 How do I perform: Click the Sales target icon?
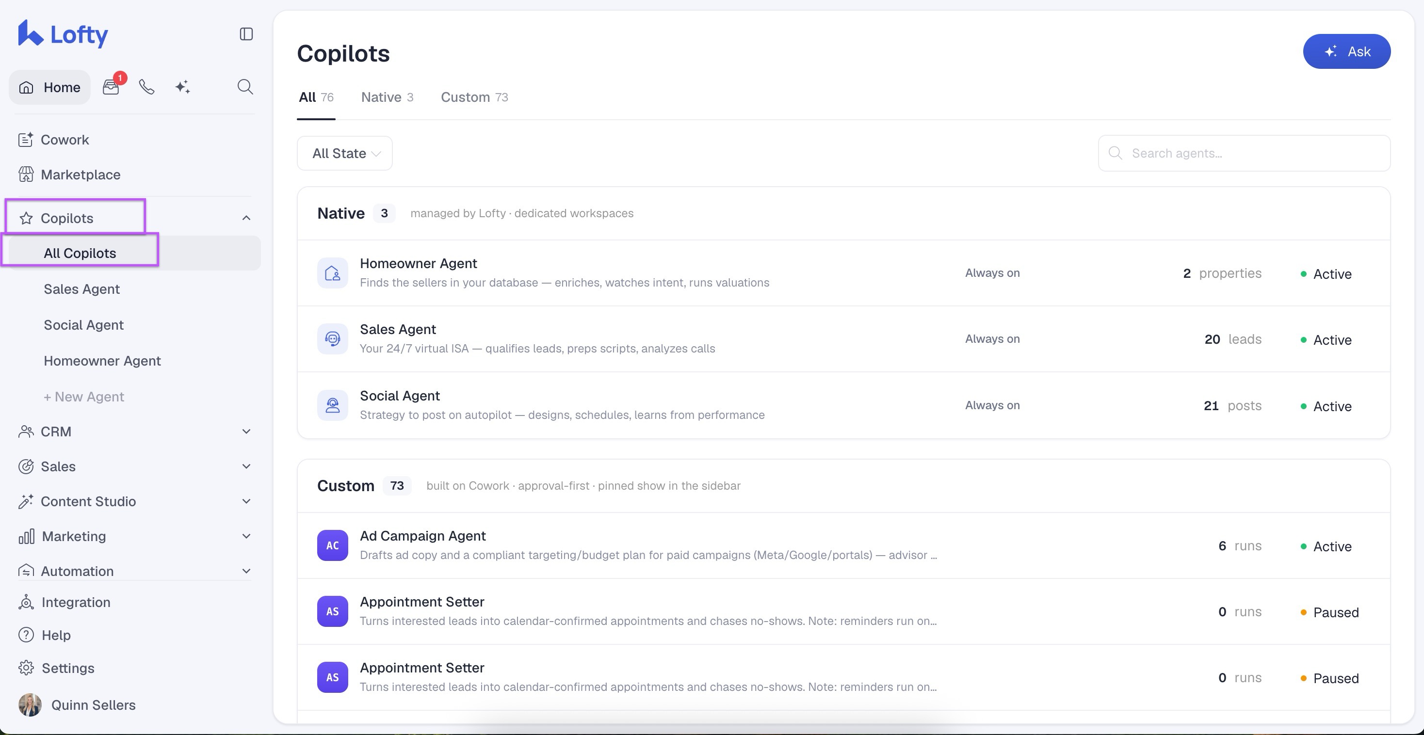point(26,466)
